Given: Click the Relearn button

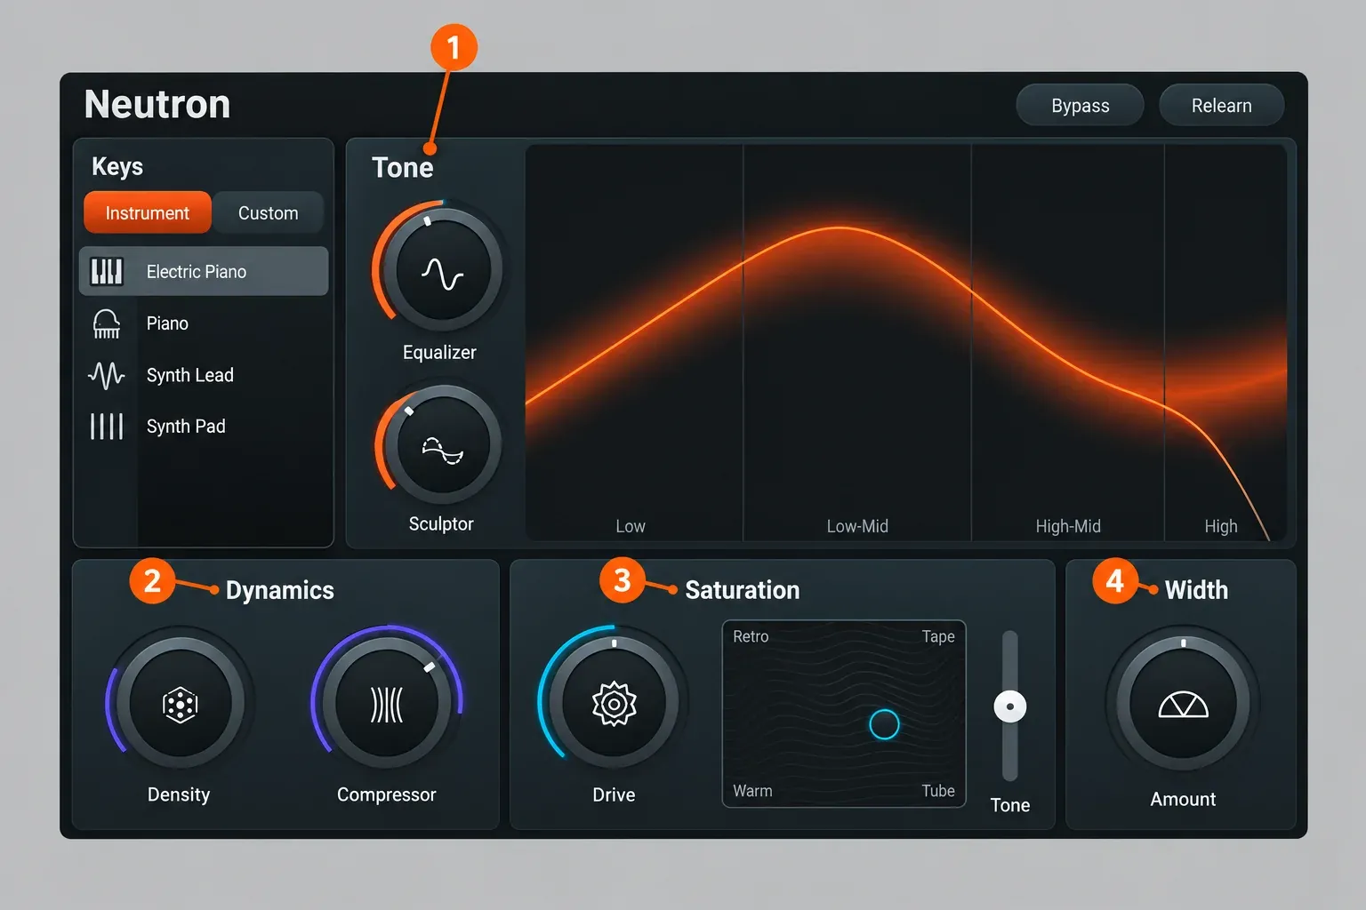Looking at the screenshot, I should tap(1221, 106).
